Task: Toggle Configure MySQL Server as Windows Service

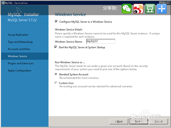Action: [x=56, y=21]
